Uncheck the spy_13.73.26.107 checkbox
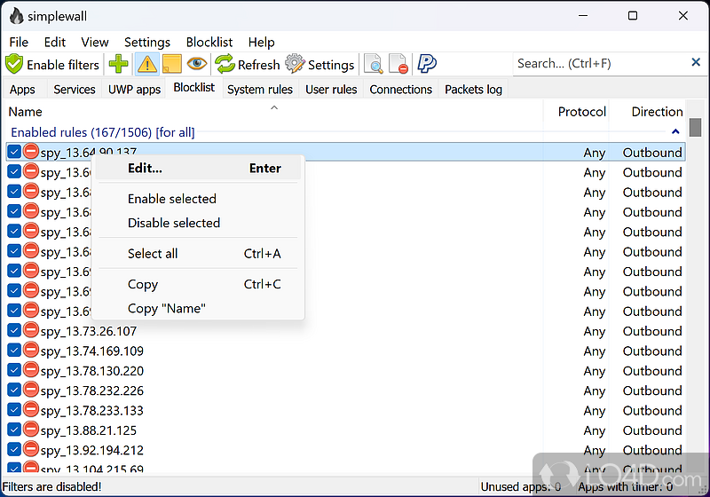This screenshot has height=497, width=710. pos(14,330)
